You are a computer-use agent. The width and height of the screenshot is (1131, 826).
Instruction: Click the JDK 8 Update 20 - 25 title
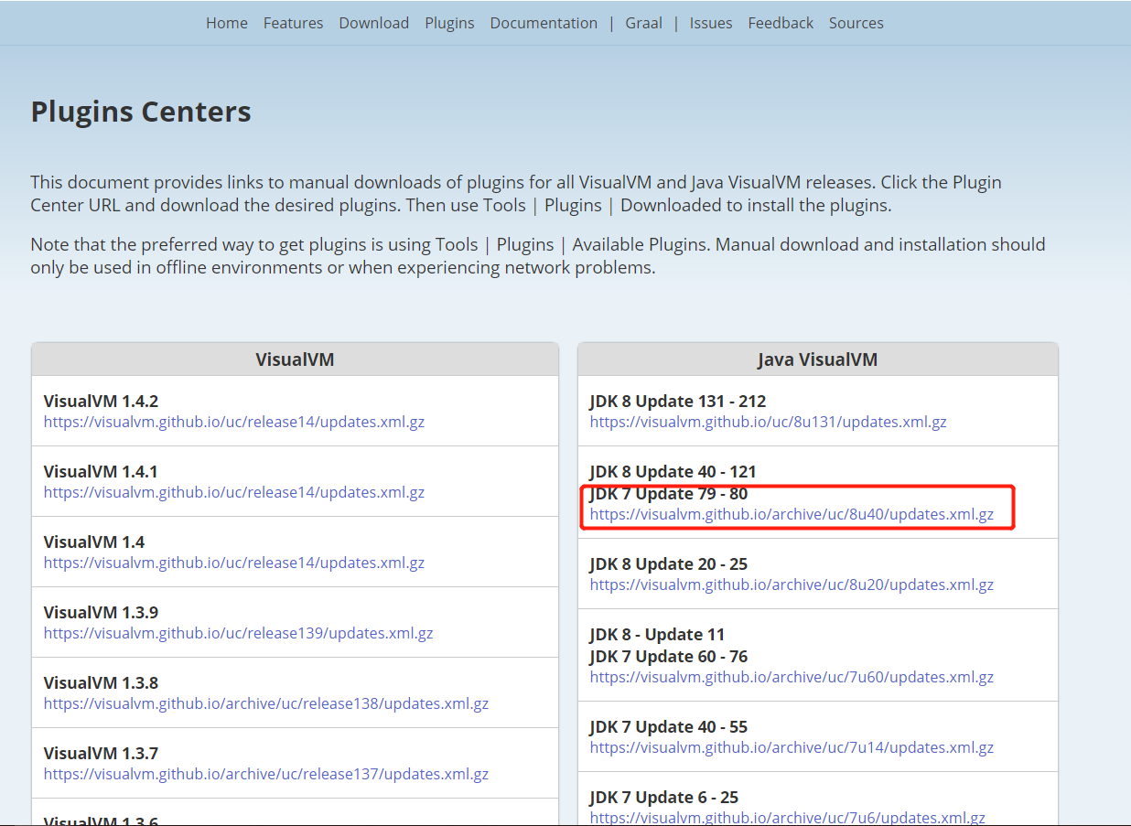(x=669, y=563)
